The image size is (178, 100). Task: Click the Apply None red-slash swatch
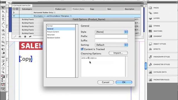click(3, 84)
